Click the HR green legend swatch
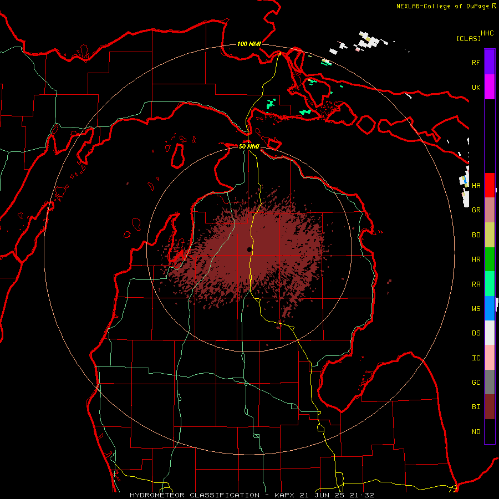Image resolution: width=499 pixels, height=499 pixels. pos(490,259)
